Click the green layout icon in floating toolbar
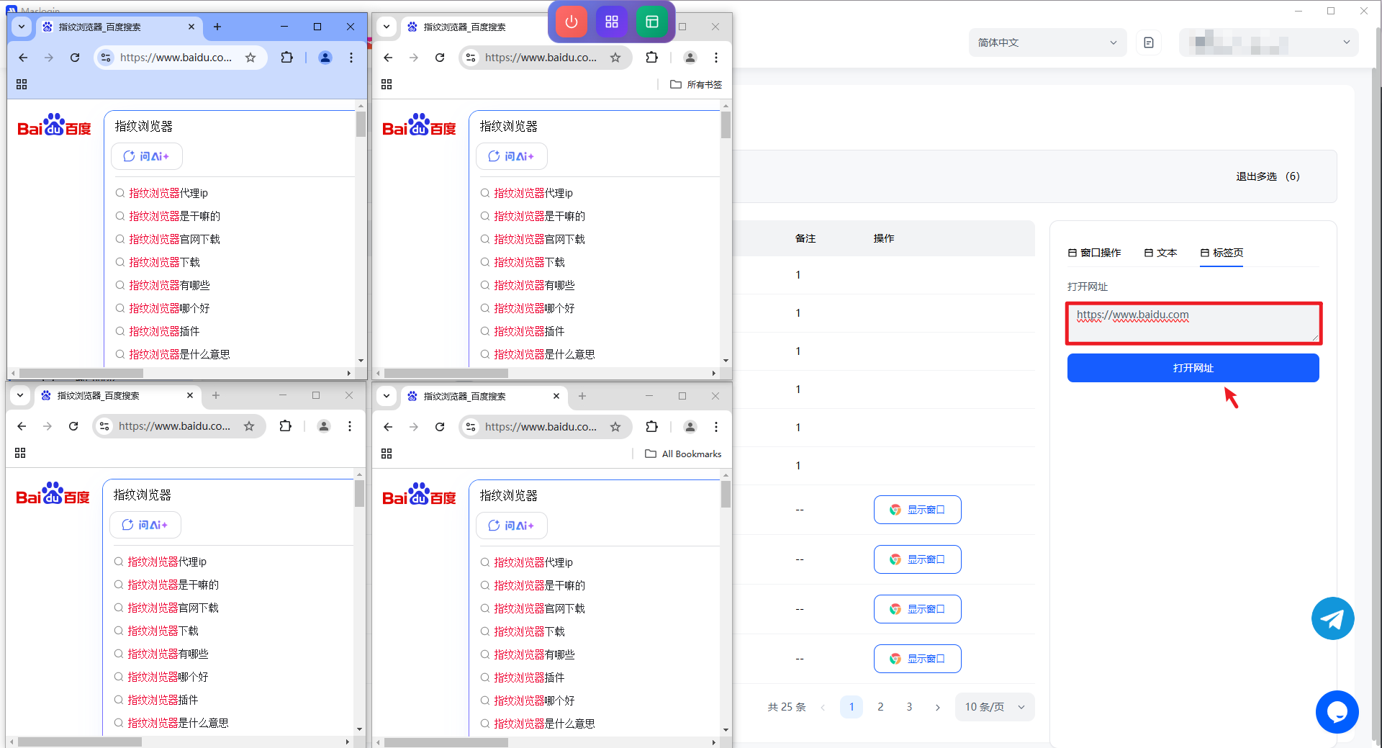Screen dimensions: 1382x748 pos(652,22)
